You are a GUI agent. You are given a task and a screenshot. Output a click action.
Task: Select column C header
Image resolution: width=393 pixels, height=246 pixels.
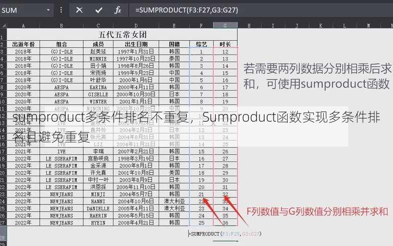(98, 25)
